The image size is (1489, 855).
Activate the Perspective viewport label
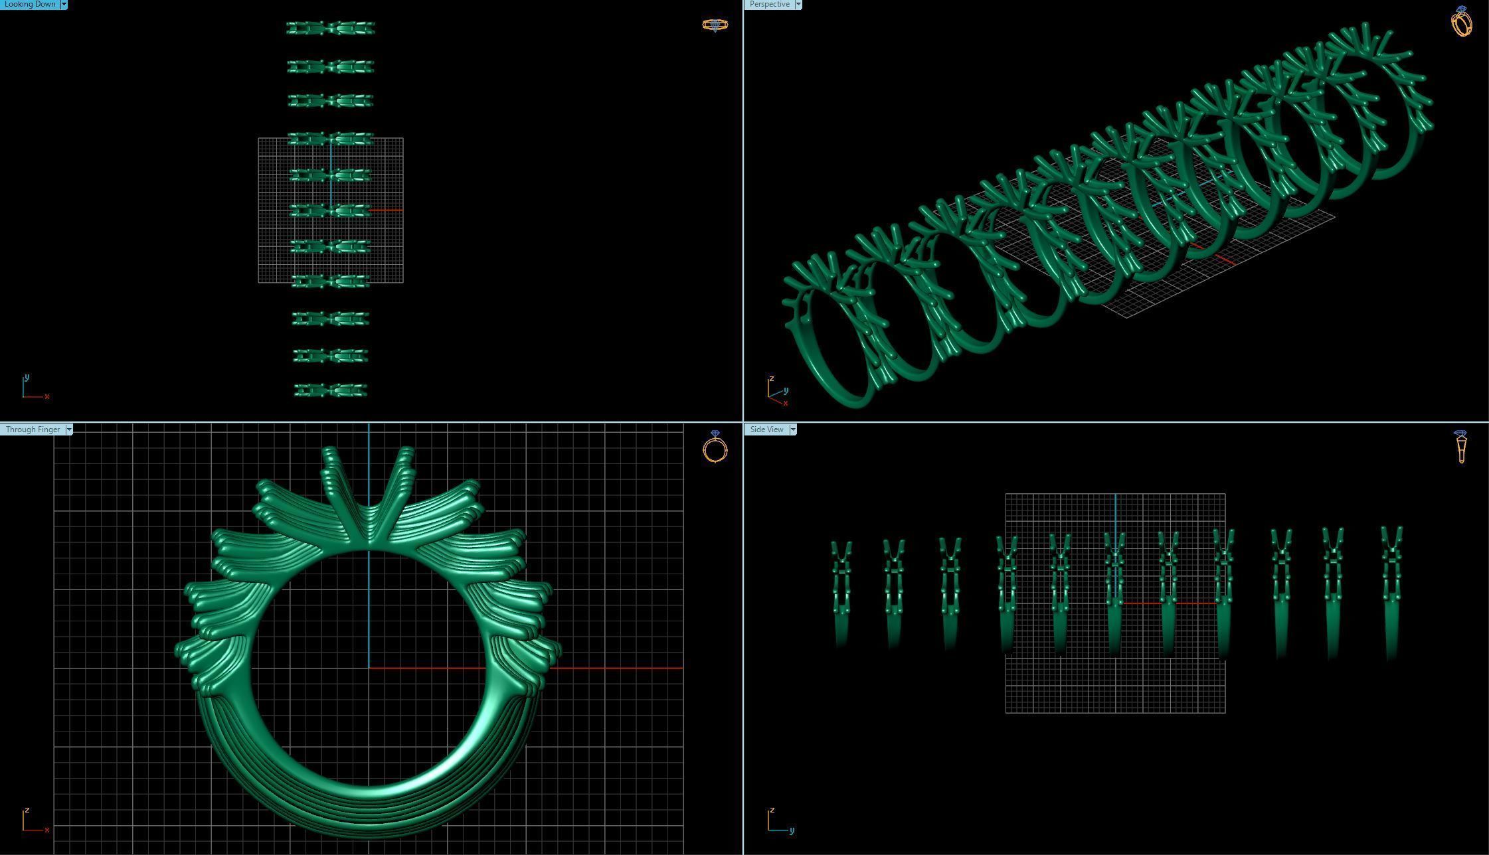(769, 4)
